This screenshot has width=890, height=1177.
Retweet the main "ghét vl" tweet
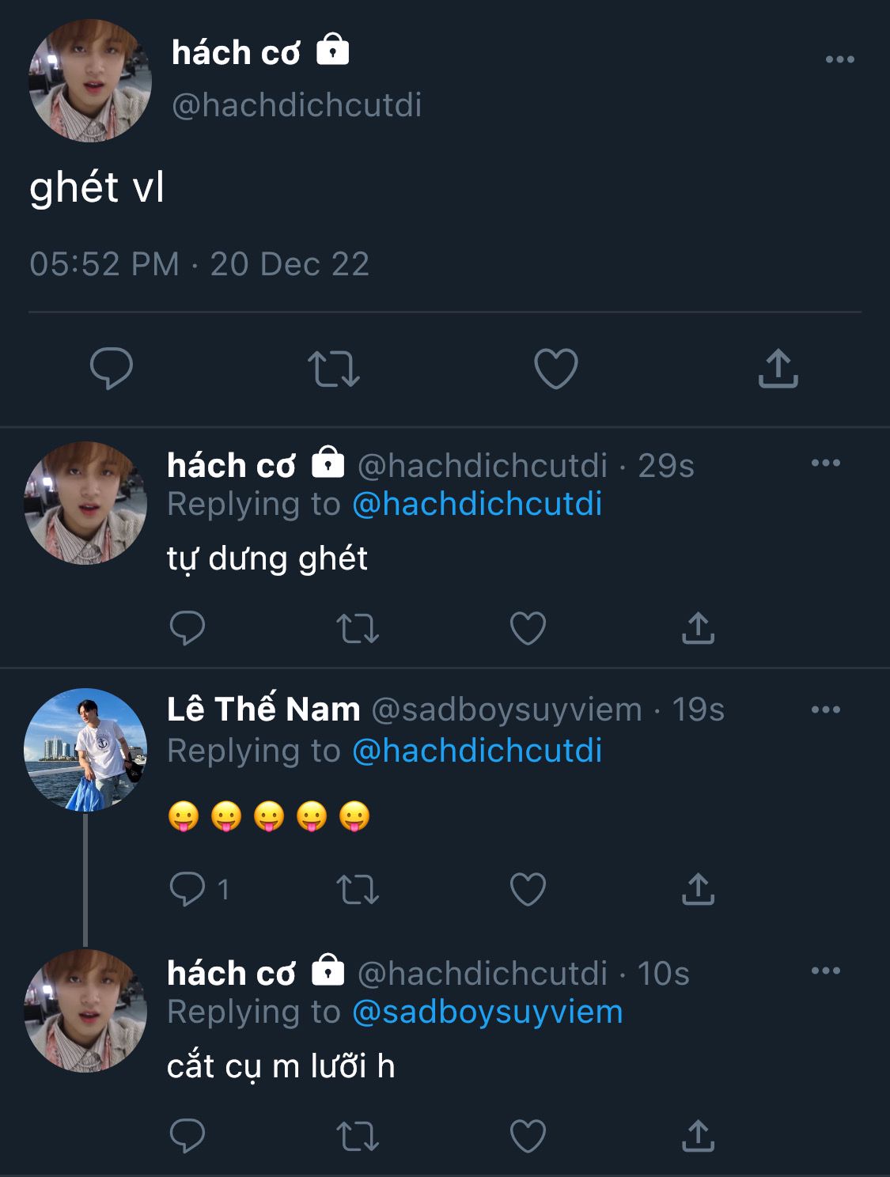(x=333, y=369)
